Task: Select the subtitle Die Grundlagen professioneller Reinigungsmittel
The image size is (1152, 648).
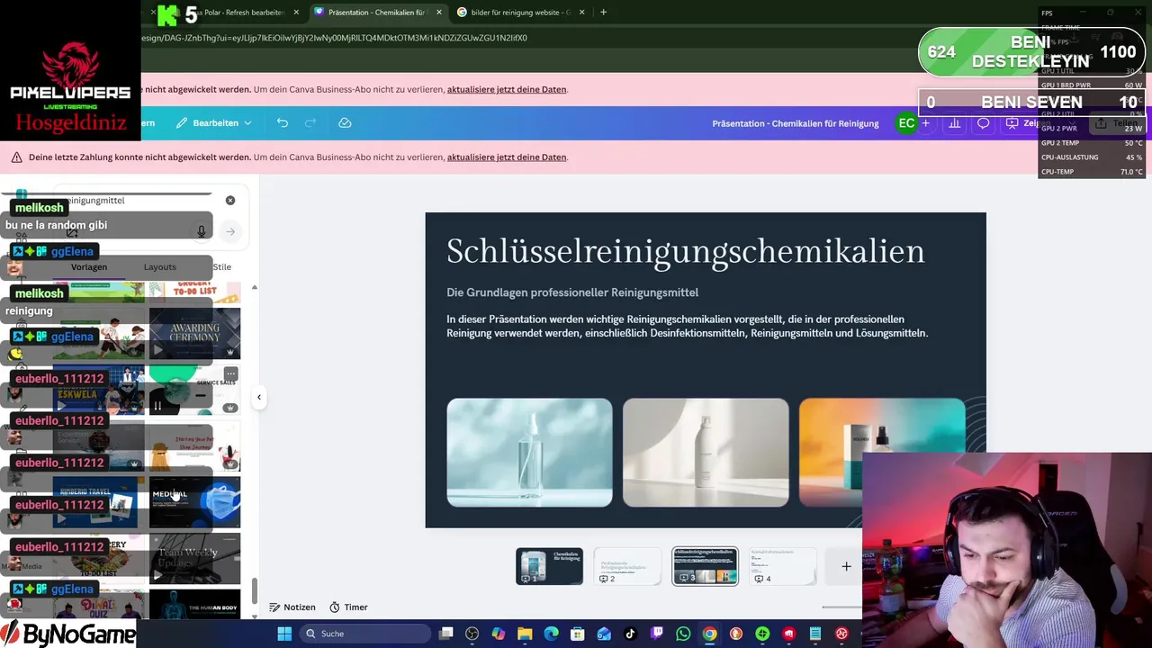Action: coord(572,292)
